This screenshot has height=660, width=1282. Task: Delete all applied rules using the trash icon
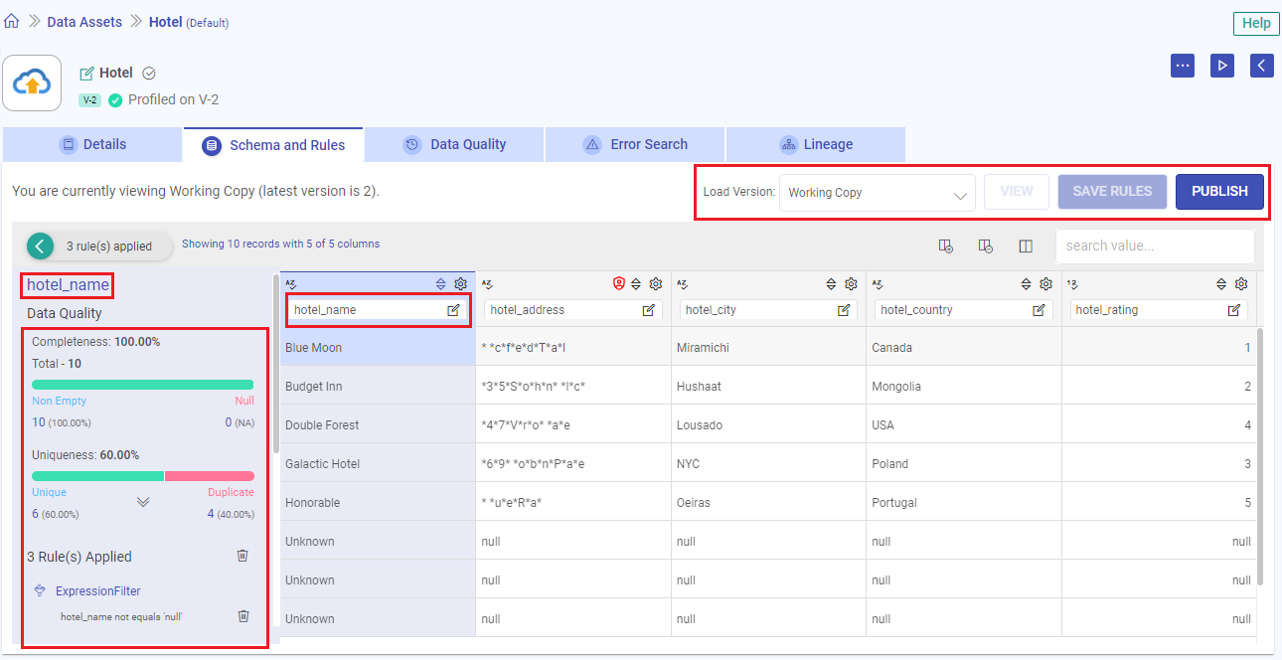pos(242,556)
